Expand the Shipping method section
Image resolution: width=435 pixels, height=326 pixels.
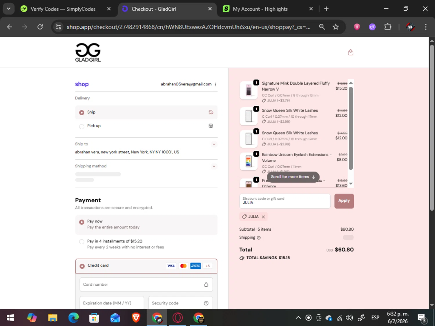tap(214, 166)
